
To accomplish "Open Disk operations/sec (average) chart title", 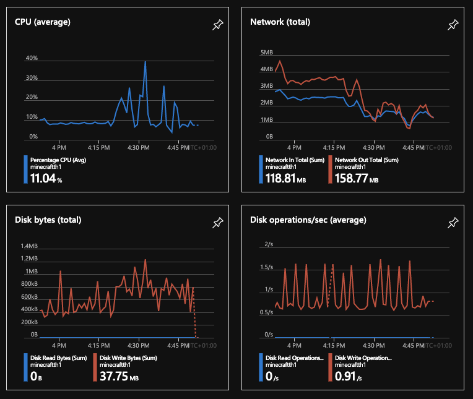I will click(x=308, y=220).
